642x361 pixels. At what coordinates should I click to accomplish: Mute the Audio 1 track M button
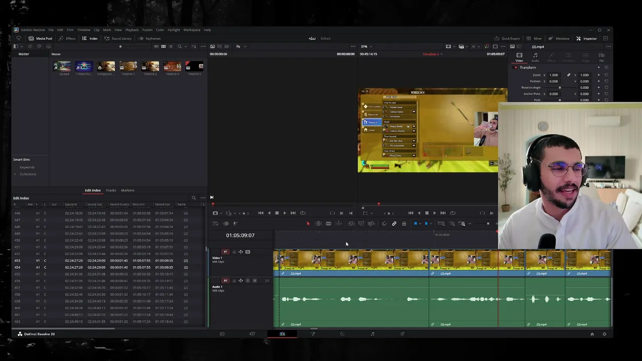(x=254, y=281)
